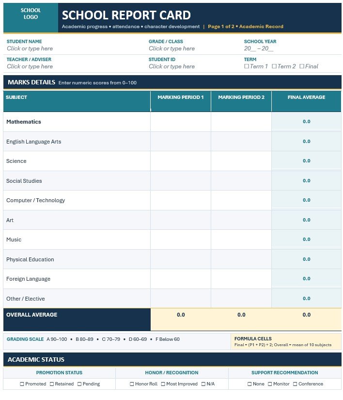Select the Mathematics final average value
This screenshot has height=400, width=343.
click(306, 122)
